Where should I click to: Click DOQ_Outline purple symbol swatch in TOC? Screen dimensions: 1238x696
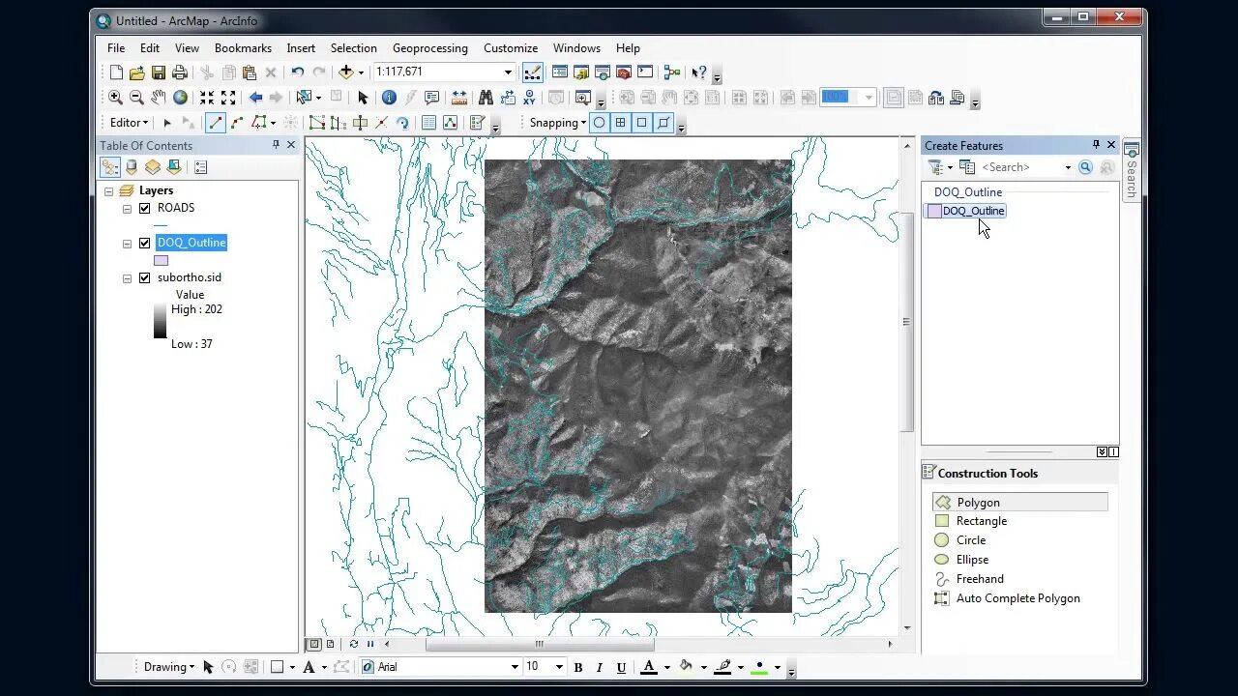161,260
